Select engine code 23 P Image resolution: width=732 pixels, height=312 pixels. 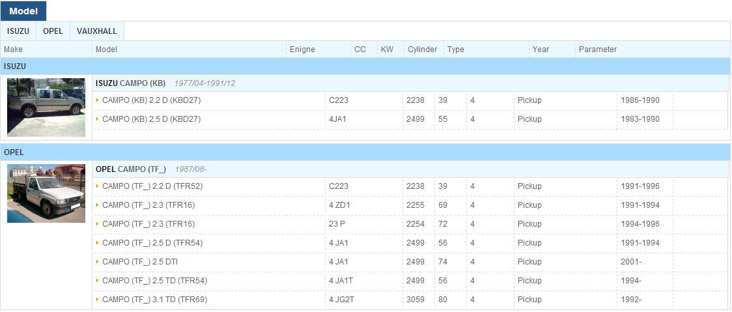[x=337, y=224]
